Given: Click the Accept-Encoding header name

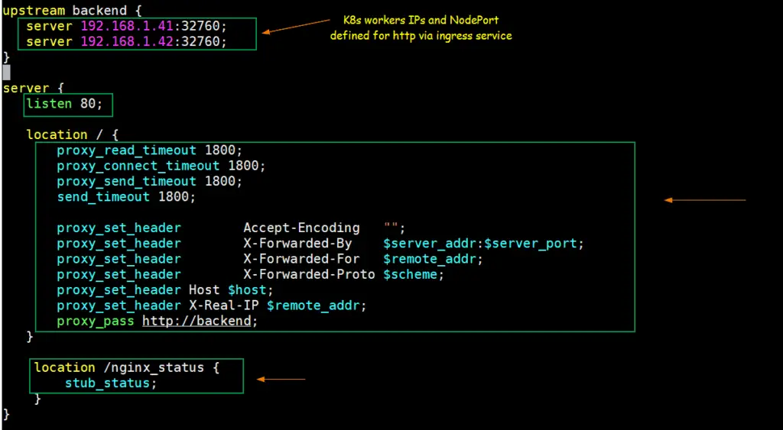Looking at the screenshot, I should [301, 228].
